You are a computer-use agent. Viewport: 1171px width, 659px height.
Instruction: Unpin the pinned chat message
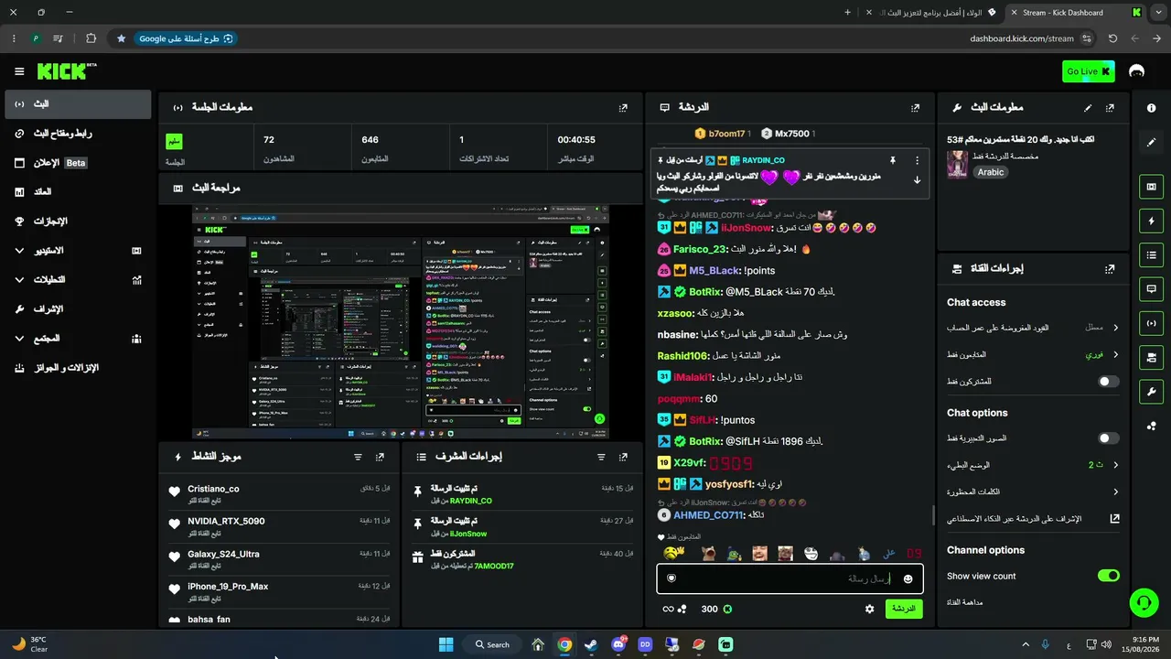tap(892, 160)
